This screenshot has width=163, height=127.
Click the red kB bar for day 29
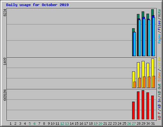coord(143,105)
